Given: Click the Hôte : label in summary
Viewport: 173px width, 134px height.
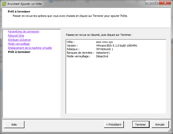Looking at the screenshot, I should click(70, 42).
